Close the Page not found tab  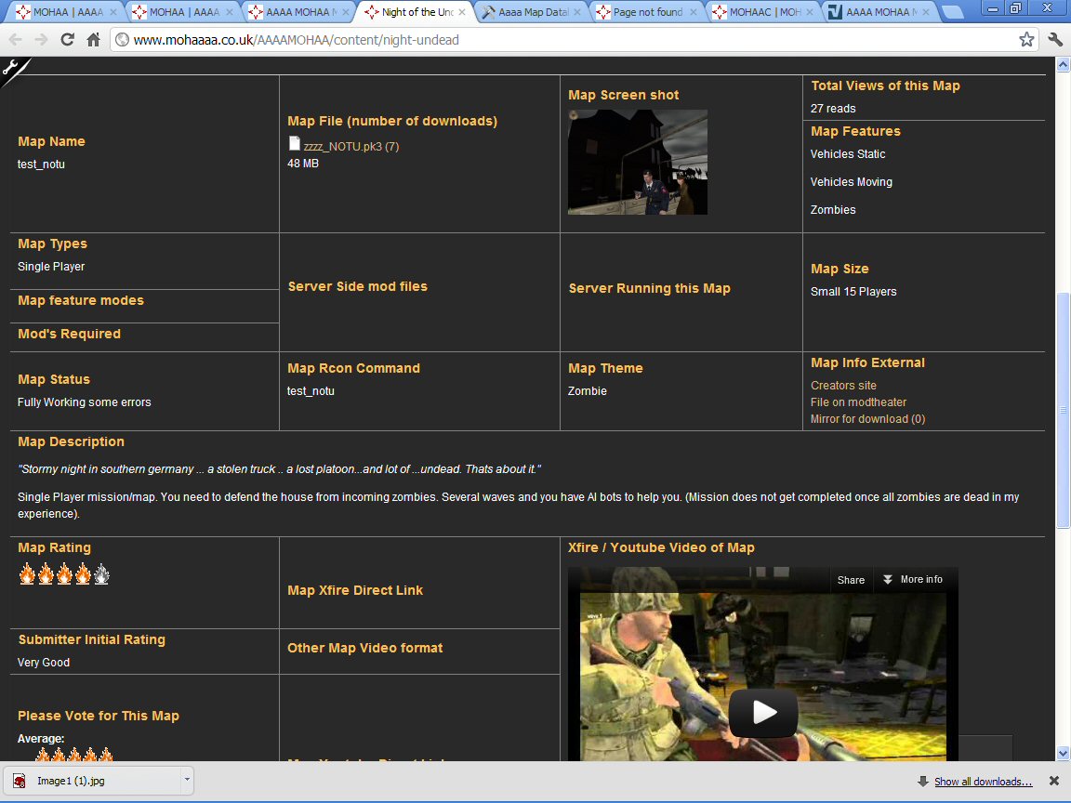(x=694, y=11)
